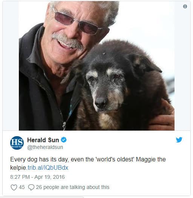The image size is (193, 198).
Task: Open the HS Herald Sun profile avatar
Action: (17, 143)
